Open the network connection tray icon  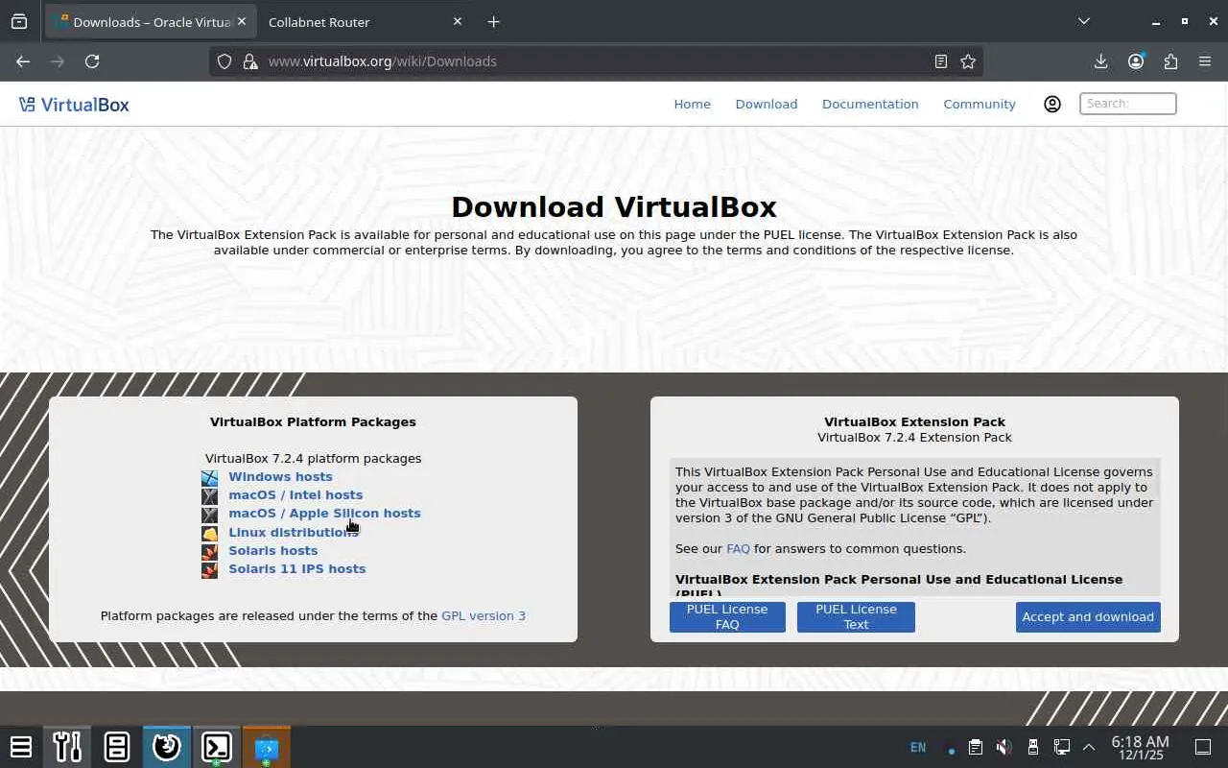pos(1062,747)
